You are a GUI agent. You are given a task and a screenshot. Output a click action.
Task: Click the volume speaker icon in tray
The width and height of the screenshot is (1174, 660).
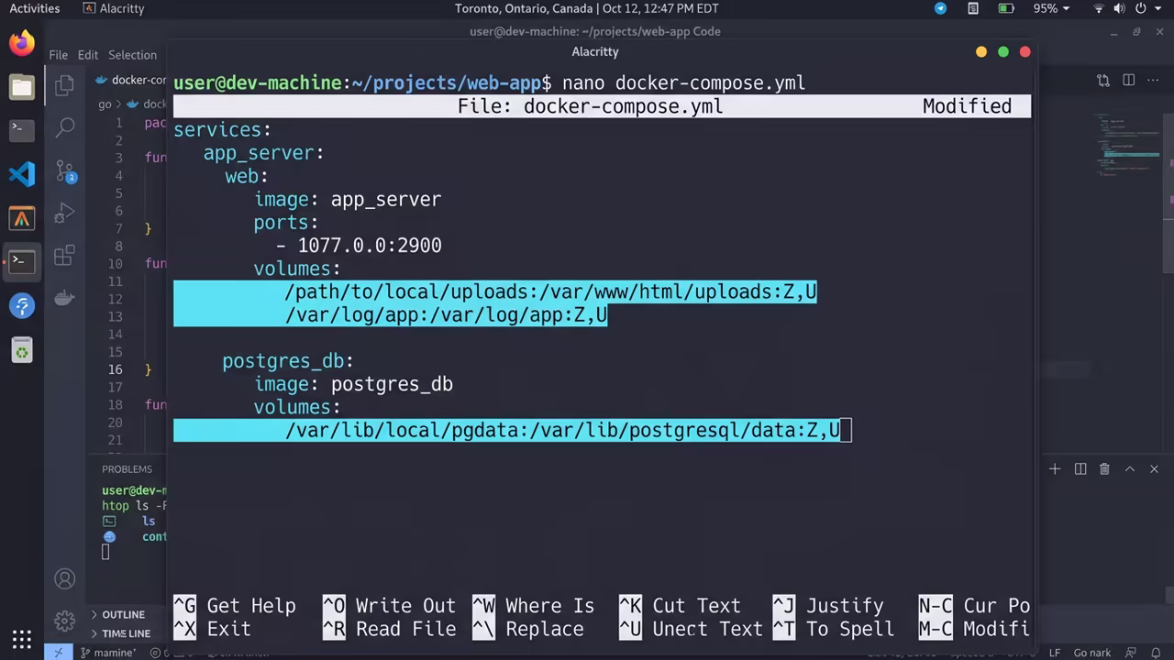(1120, 8)
